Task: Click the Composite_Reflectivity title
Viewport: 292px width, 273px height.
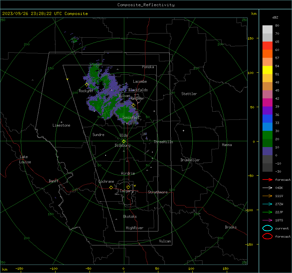Action: pyautogui.click(x=146, y=5)
